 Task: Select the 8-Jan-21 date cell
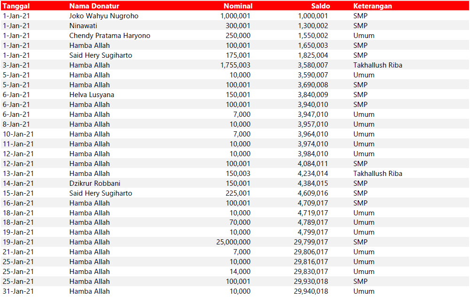[16, 124]
